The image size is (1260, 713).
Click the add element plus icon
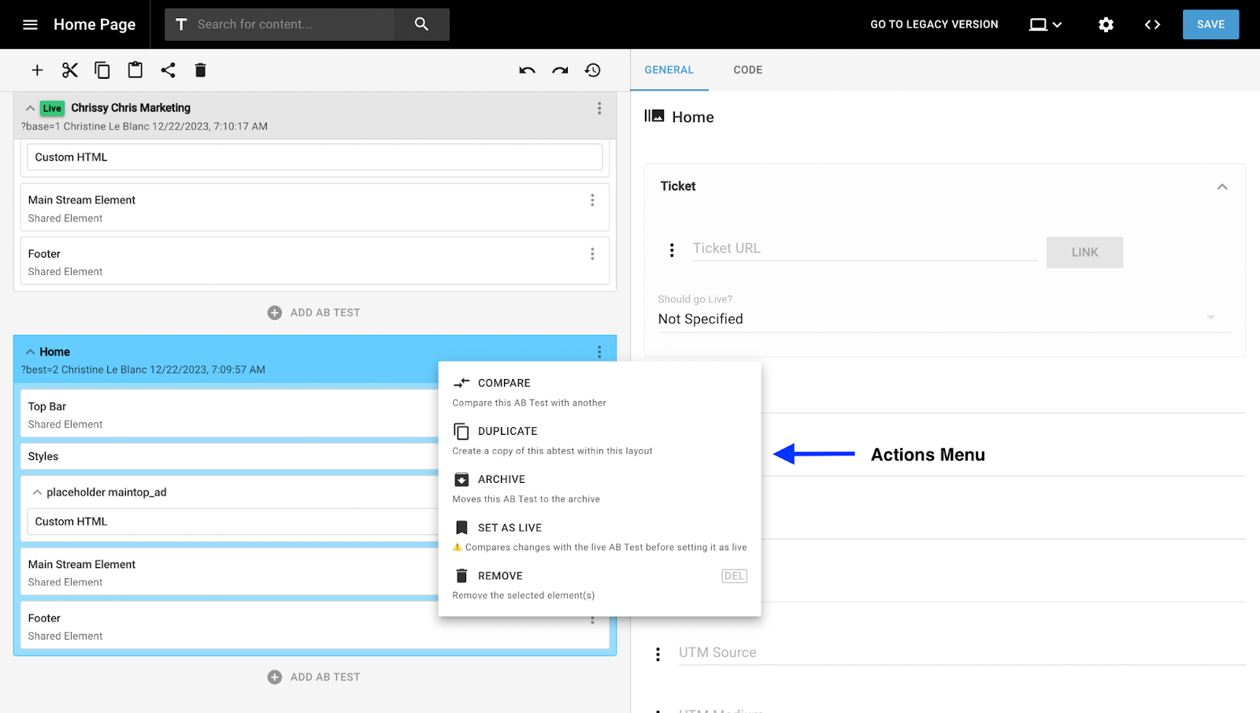coord(37,69)
